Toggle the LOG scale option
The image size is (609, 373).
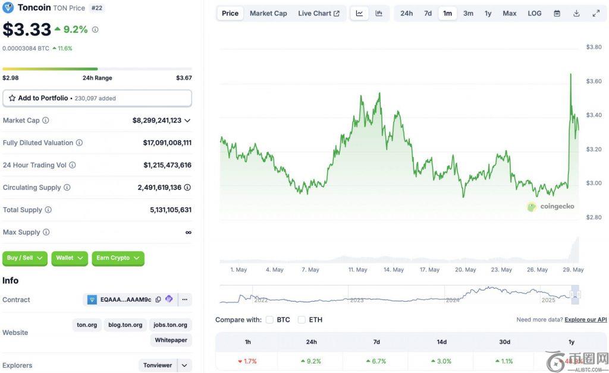[535, 13]
